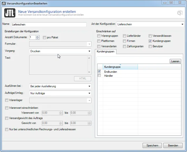Image resolution: width=187 pixels, height=152 pixels.
Task: Click the Gewicht von value field
Action: coord(51,123)
